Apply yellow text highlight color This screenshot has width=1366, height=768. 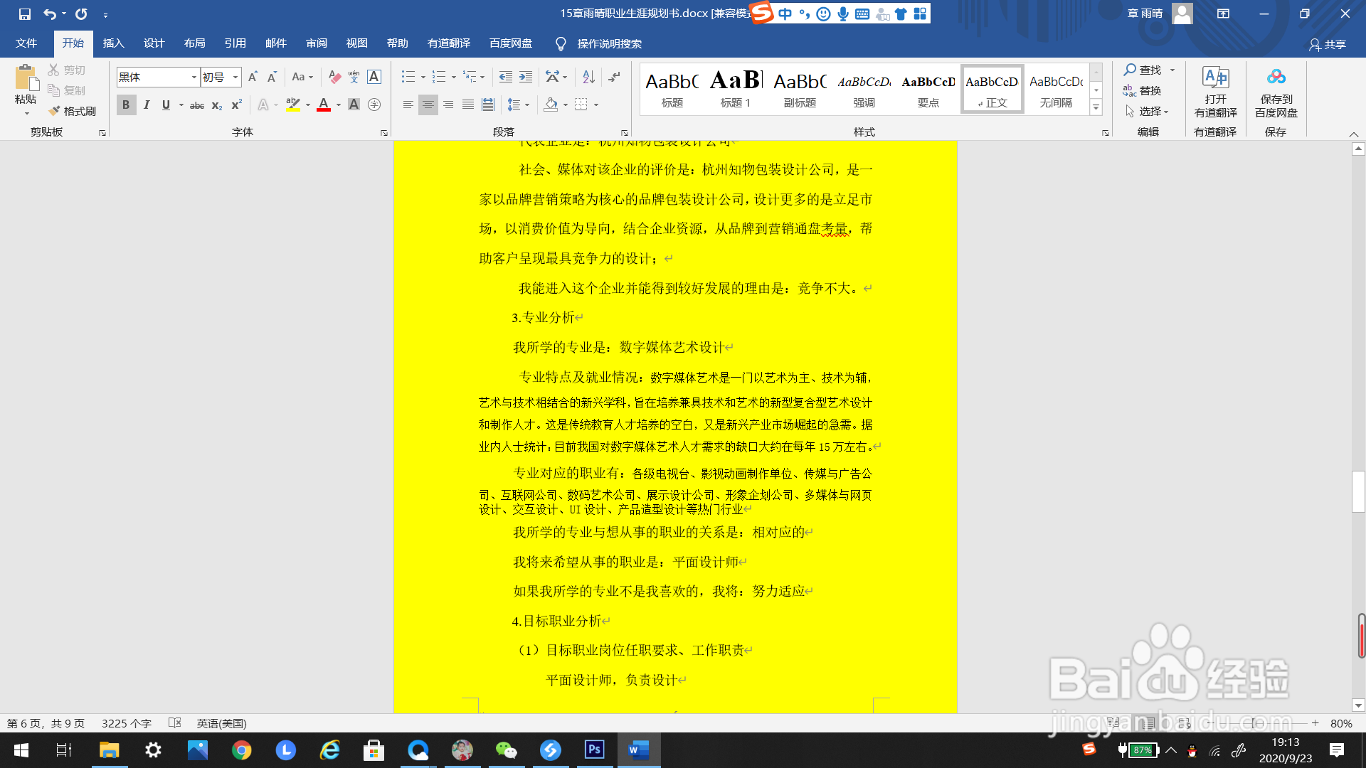click(292, 105)
